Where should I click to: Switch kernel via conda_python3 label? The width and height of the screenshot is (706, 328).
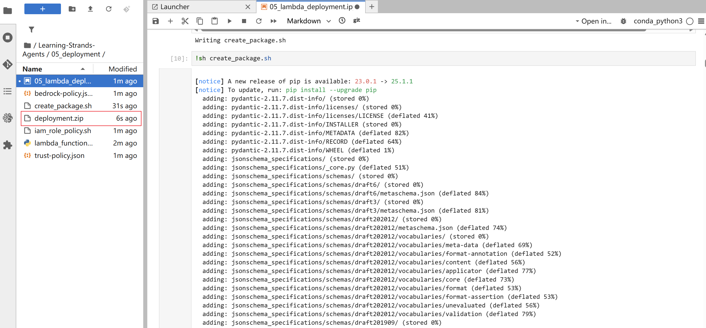[x=658, y=21]
